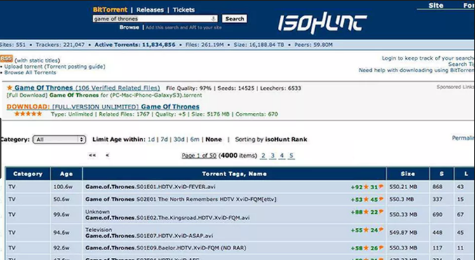Open the Site menu in header
This screenshot has width=475, height=260.
click(436, 6)
